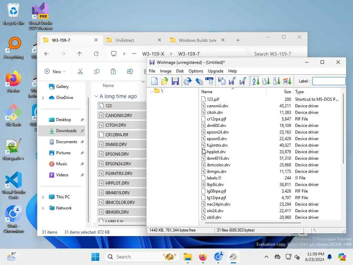
Task: Expand This PC in Explorer sidebar
Action: click(x=43, y=197)
